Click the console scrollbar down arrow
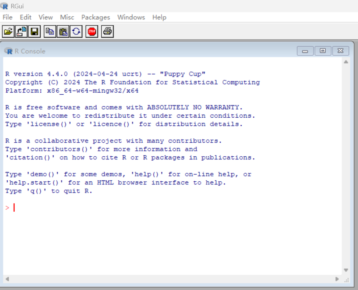This screenshot has height=290, width=358. (x=346, y=270)
